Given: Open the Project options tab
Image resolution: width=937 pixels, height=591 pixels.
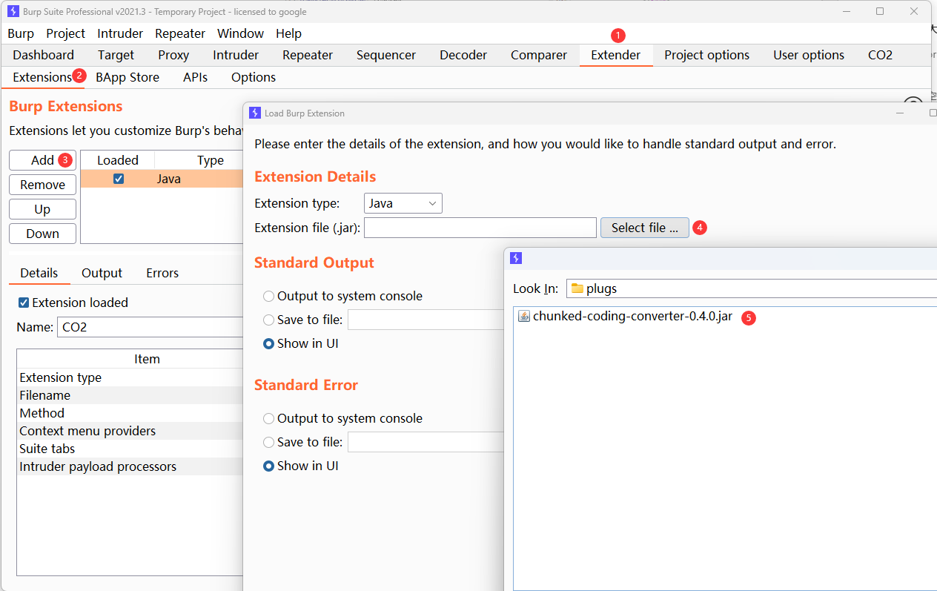Looking at the screenshot, I should (706, 55).
